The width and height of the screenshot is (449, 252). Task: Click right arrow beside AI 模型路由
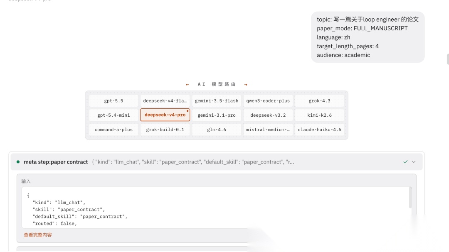(246, 84)
